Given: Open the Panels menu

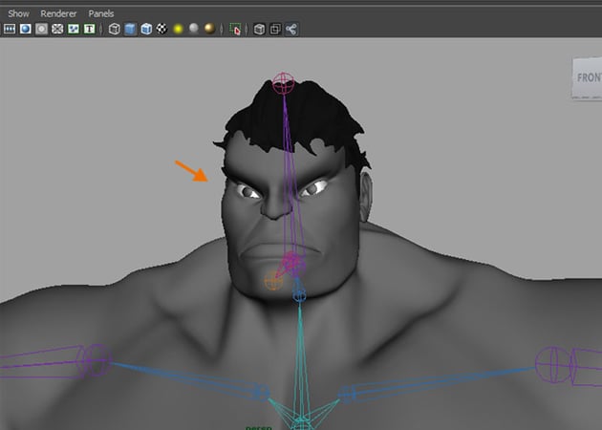Looking at the screenshot, I should click(x=101, y=13).
